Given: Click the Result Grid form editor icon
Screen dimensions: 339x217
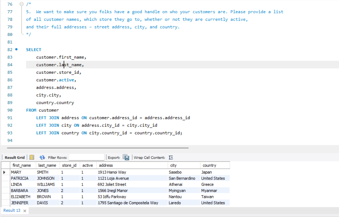Looking at the screenshot, I should pyautogui.click(x=32, y=157).
